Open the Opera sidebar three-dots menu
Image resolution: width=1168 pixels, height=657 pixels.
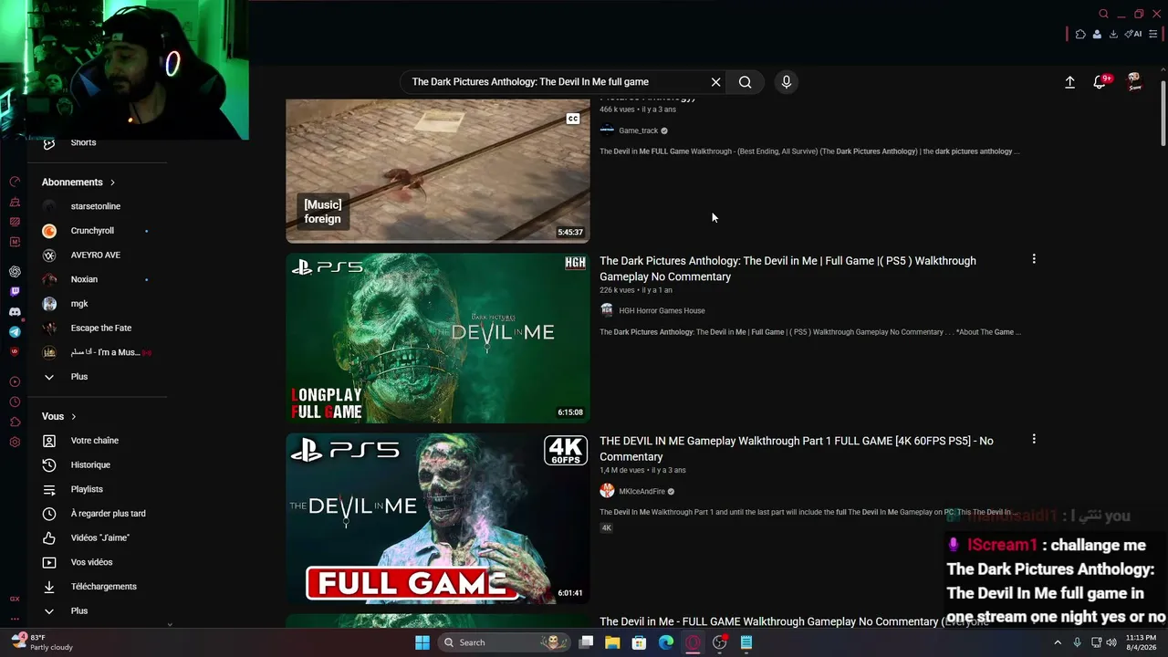(15, 620)
